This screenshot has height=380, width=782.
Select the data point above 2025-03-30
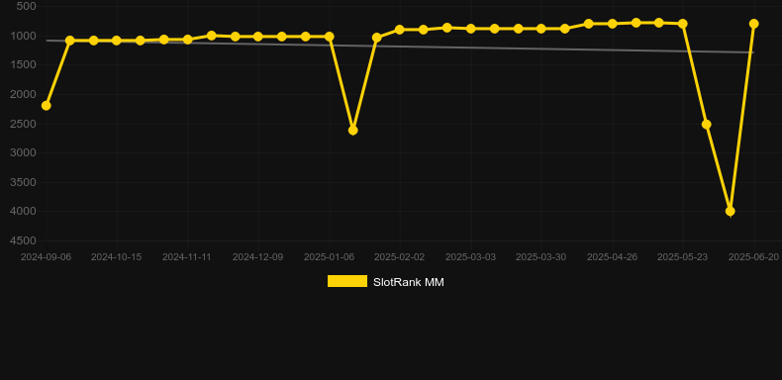541,29
